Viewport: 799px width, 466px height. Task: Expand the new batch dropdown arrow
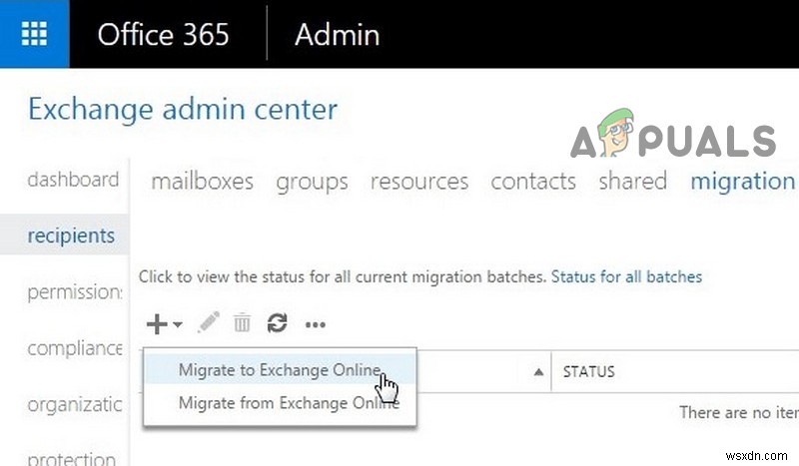coord(178,324)
